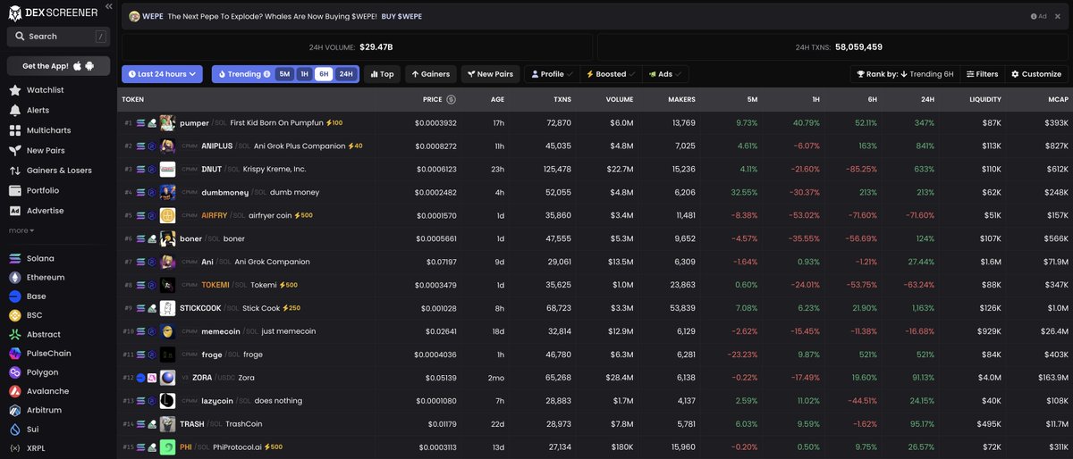Open Watchlist via its star icon

point(15,90)
